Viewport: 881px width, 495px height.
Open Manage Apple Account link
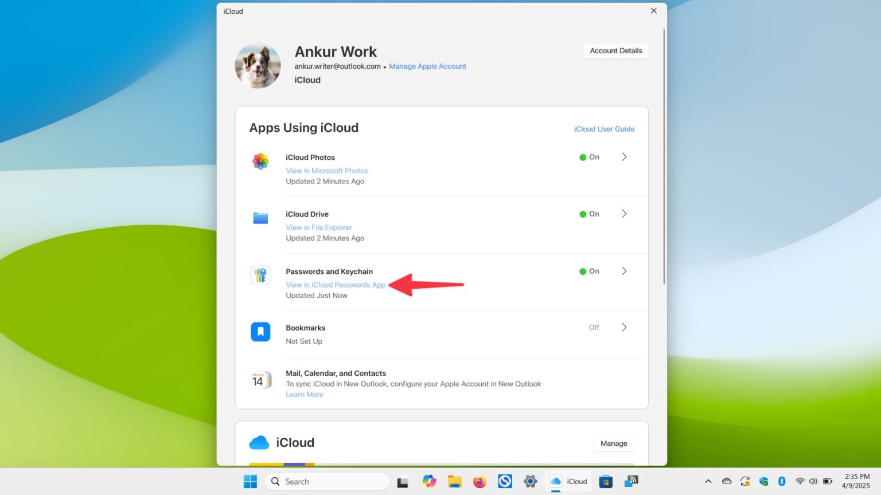click(x=427, y=66)
